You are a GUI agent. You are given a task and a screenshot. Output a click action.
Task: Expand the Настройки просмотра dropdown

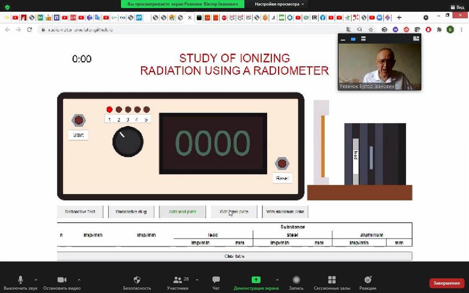(x=279, y=4)
